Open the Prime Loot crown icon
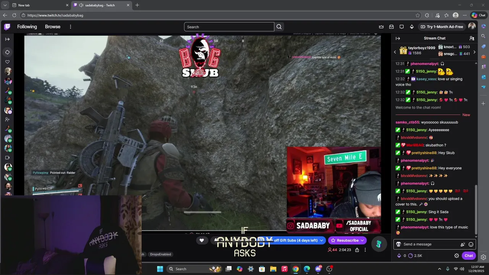The width and height of the screenshot is (489, 275). tap(381, 27)
